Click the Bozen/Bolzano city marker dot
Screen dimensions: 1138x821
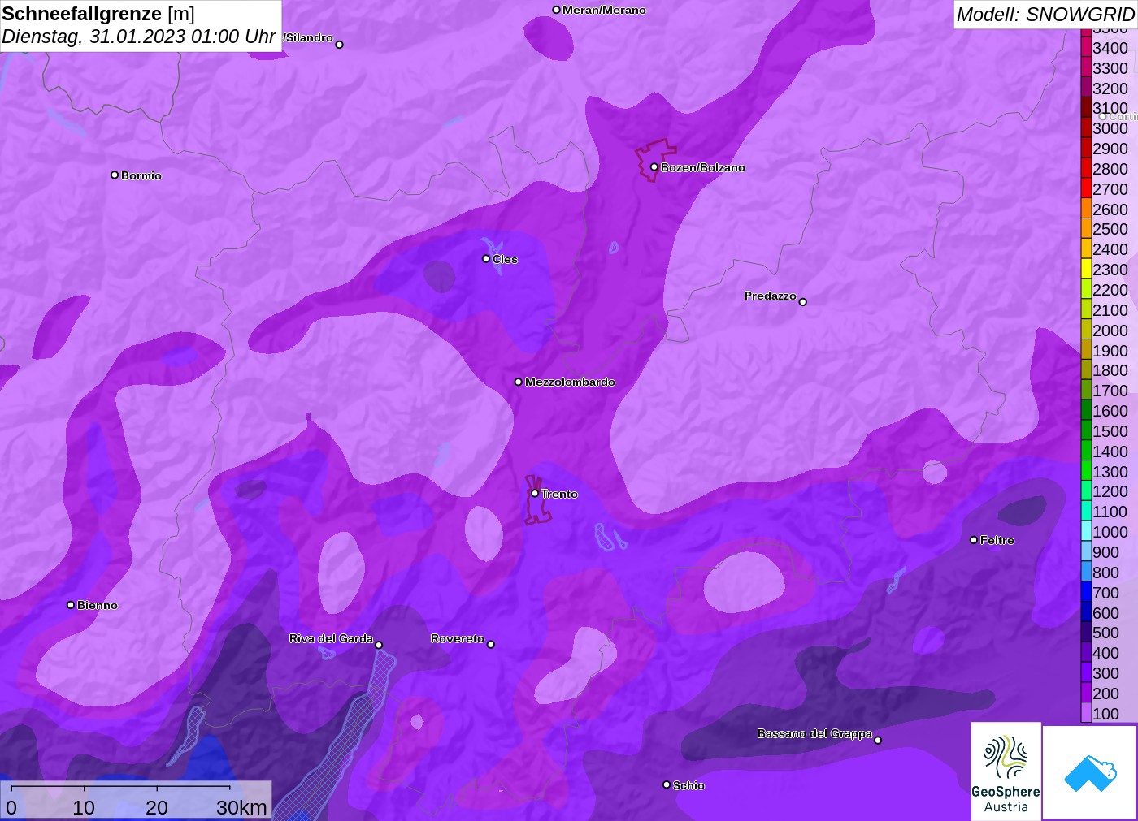pyautogui.click(x=654, y=167)
